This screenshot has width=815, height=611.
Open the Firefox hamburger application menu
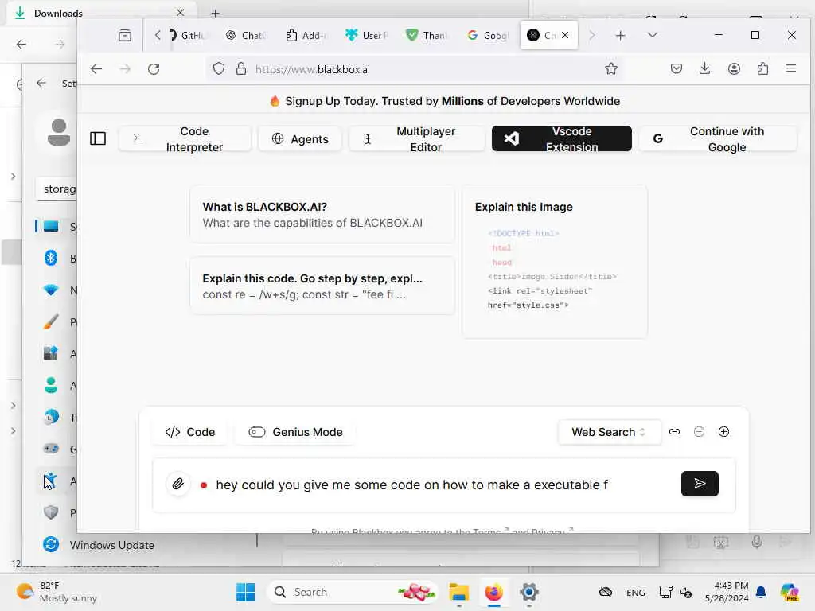791,68
